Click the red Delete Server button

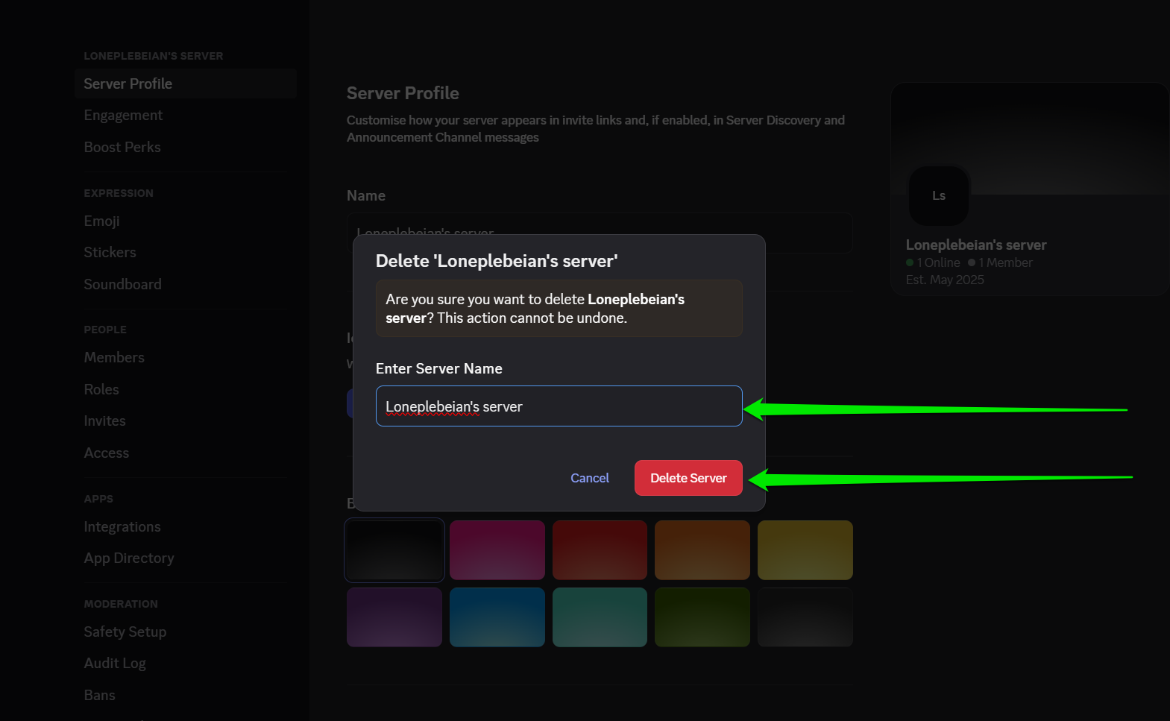pyautogui.click(x=688, y=478)
